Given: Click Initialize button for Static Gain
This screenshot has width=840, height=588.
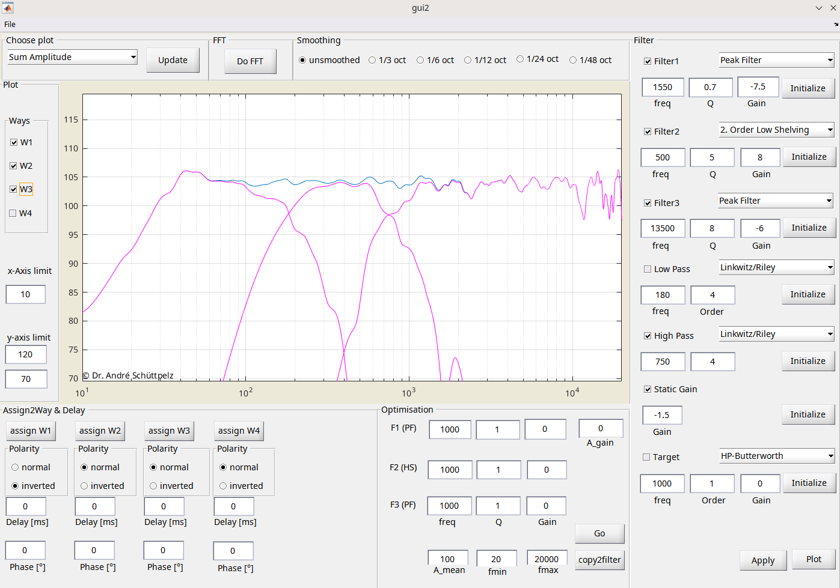Looking at the screenshot, I should pos(808,414).
